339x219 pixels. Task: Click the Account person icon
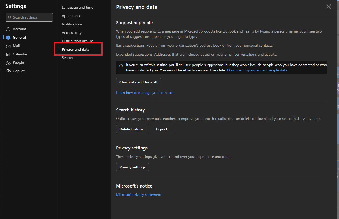(8, 29)
